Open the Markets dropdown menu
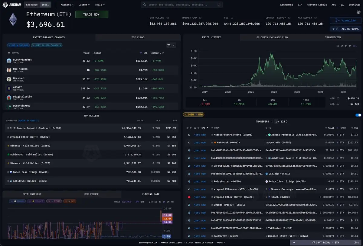Viewport: 363px width, 246px height. click(x=68, y=5)
